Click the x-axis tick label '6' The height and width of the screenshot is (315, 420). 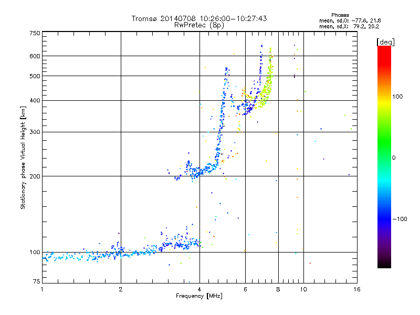click(x=245, y=289)
